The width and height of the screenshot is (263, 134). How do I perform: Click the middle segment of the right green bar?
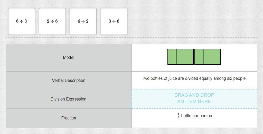208,57
